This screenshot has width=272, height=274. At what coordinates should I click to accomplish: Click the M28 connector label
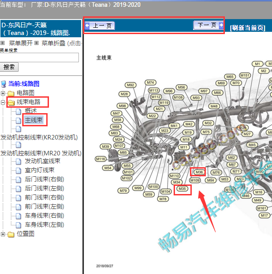click(x=124, y=94)
